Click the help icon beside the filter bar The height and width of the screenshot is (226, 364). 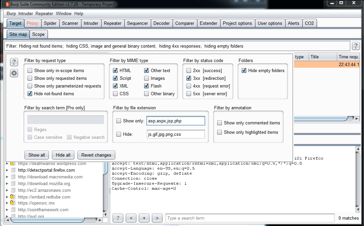tap(356, 46)
